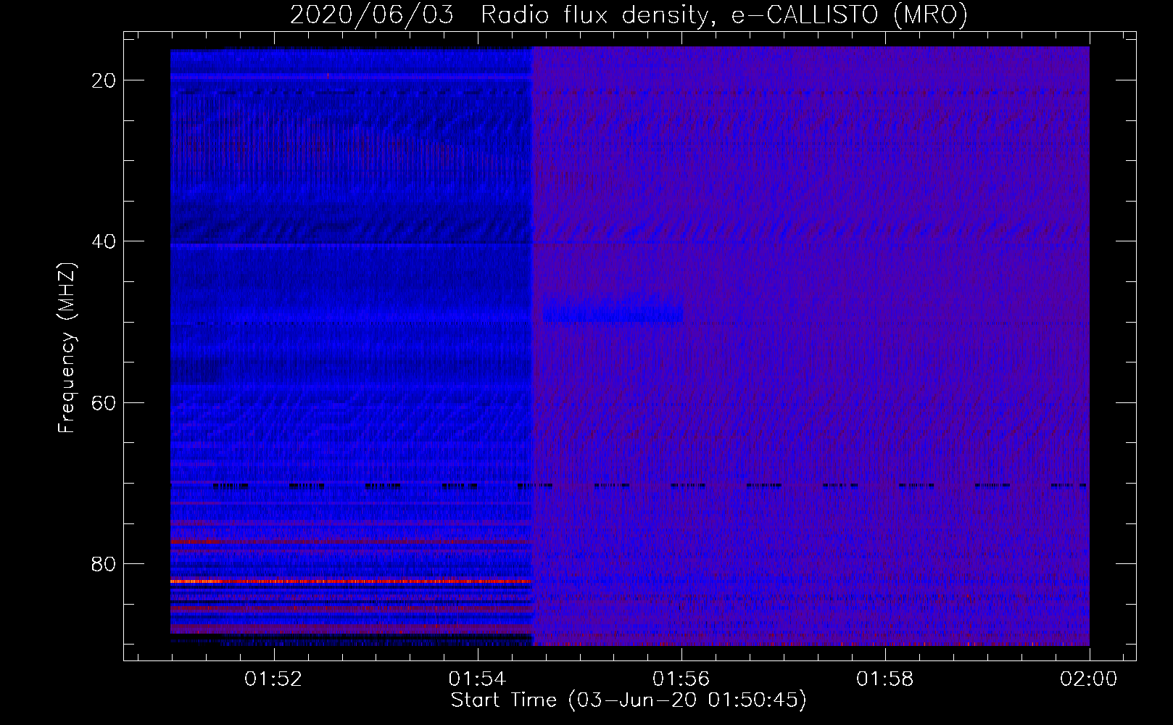Click the '02:00' time tick label
Image resolution: width=1173 pixels, height=725 pixels.
1089,679
